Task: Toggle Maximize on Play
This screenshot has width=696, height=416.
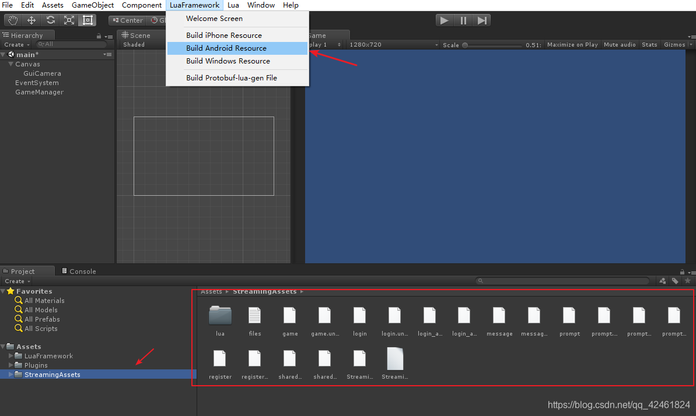Action: (572, 45)
